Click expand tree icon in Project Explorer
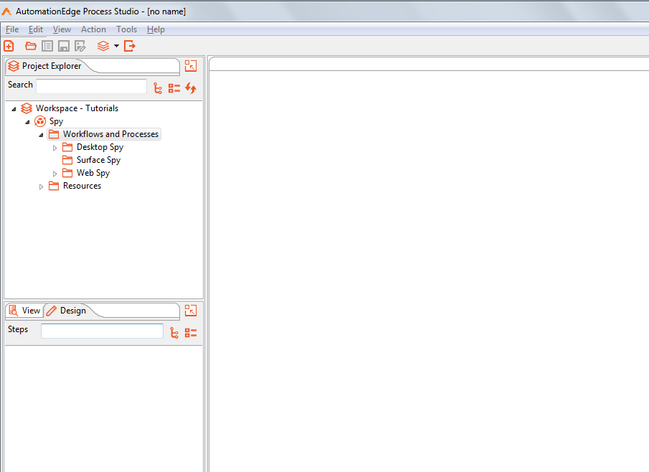 pyautogui.click(x=158, y=88)
